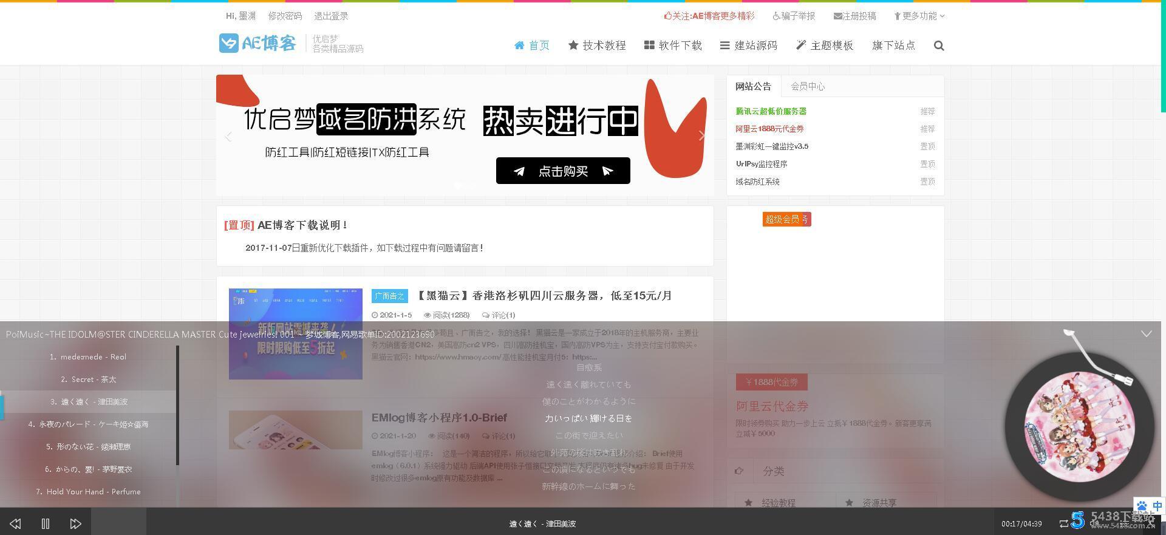This screenshot has width=1166, height=535.
Task: Click 修改密码 link in top bar
Action: click(285, 16)
